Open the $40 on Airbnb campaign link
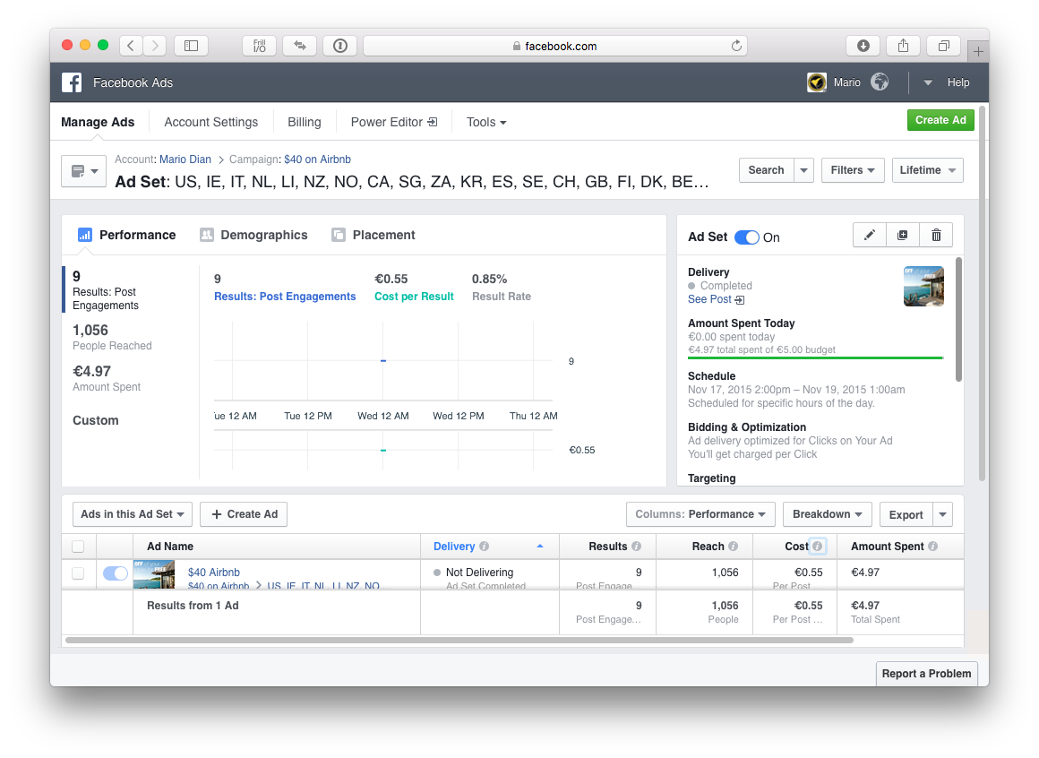The height and width of the screenshot is (758, 1039). click(x=317, y=159)
